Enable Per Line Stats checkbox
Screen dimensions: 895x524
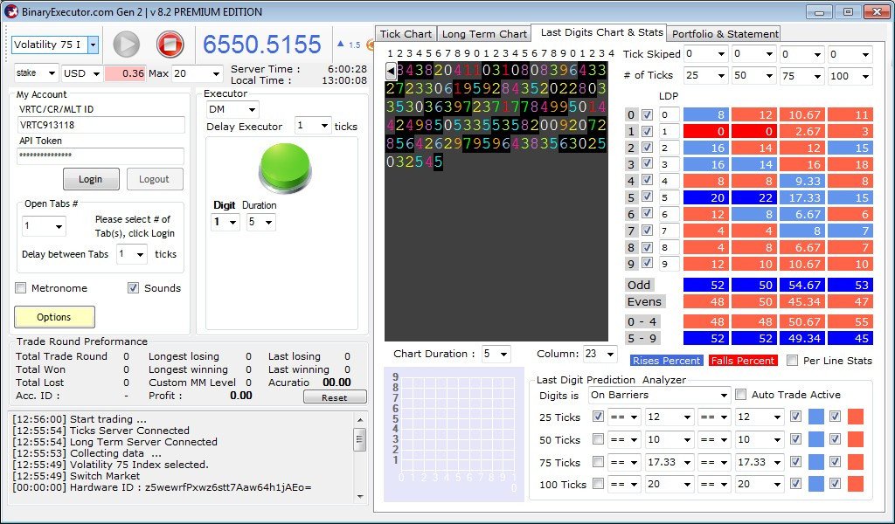(792, 361)
